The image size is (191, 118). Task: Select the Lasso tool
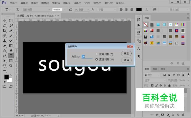pos(4,26)
